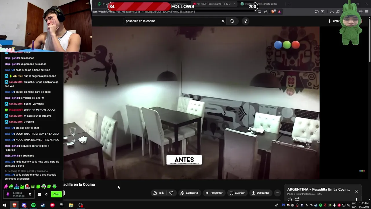Click username alejo_gon31 on 'peleaaaaaa' message
The height and width of the screenshot is (209, 371).
(12, 58)
